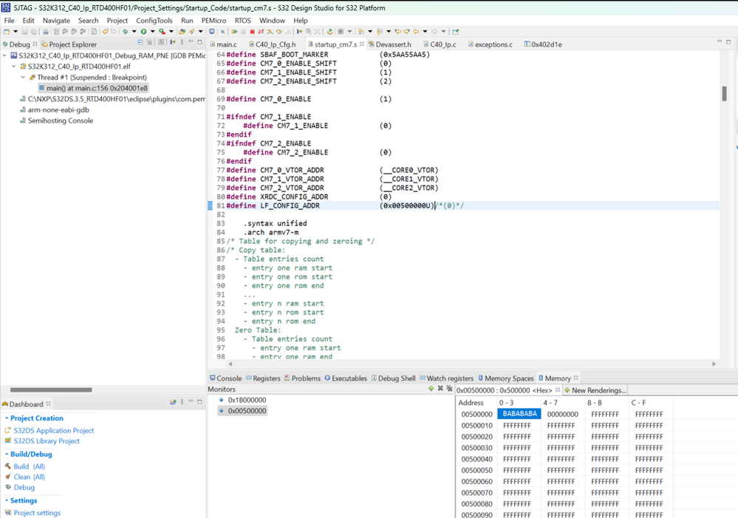The width and height of the screenshot is (738, 518).
Task: Click the green Run toolbar icon
Action: pyautogui.click(x=143, y=32)
